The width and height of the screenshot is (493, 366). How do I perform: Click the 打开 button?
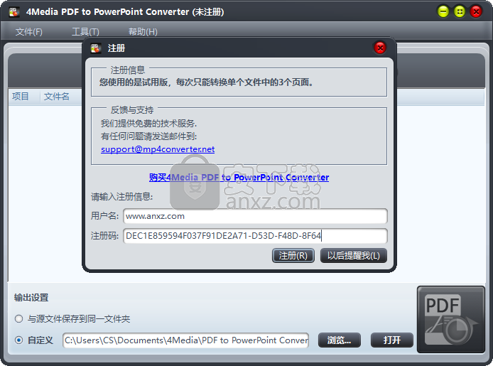(391, 340)
